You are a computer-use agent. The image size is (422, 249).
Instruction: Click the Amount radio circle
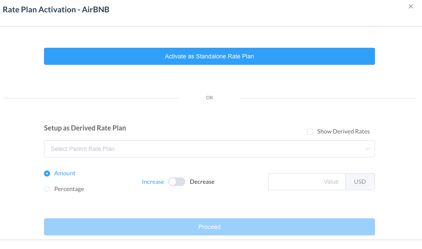(x=47, y=174)
